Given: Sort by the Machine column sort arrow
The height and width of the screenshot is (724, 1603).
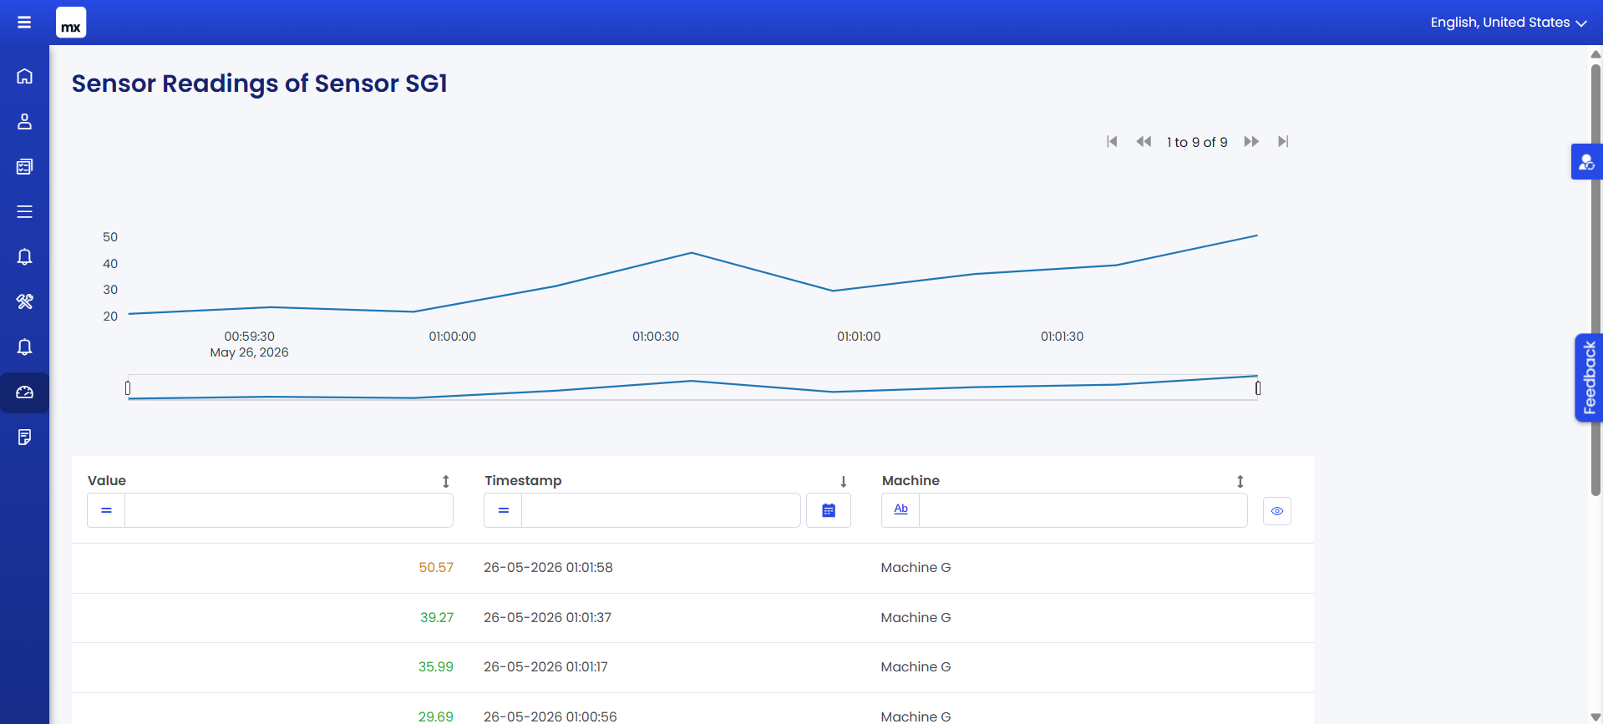Looking at the screenshot, I should pyautogui.click(x=1240, y=481).
